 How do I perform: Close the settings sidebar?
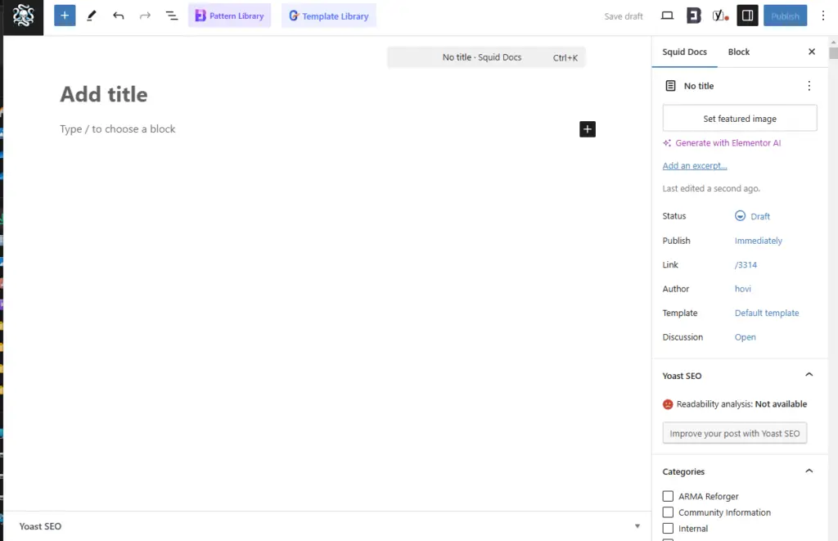coord(811,52)
